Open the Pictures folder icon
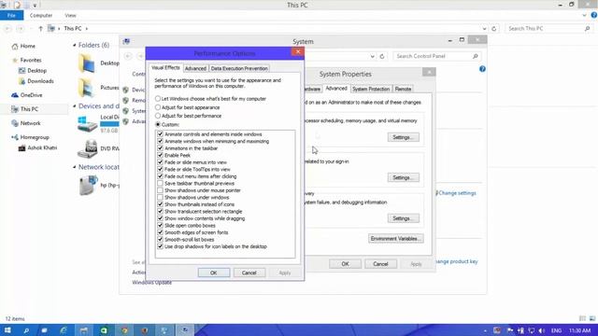 click(x=87, y=88)
